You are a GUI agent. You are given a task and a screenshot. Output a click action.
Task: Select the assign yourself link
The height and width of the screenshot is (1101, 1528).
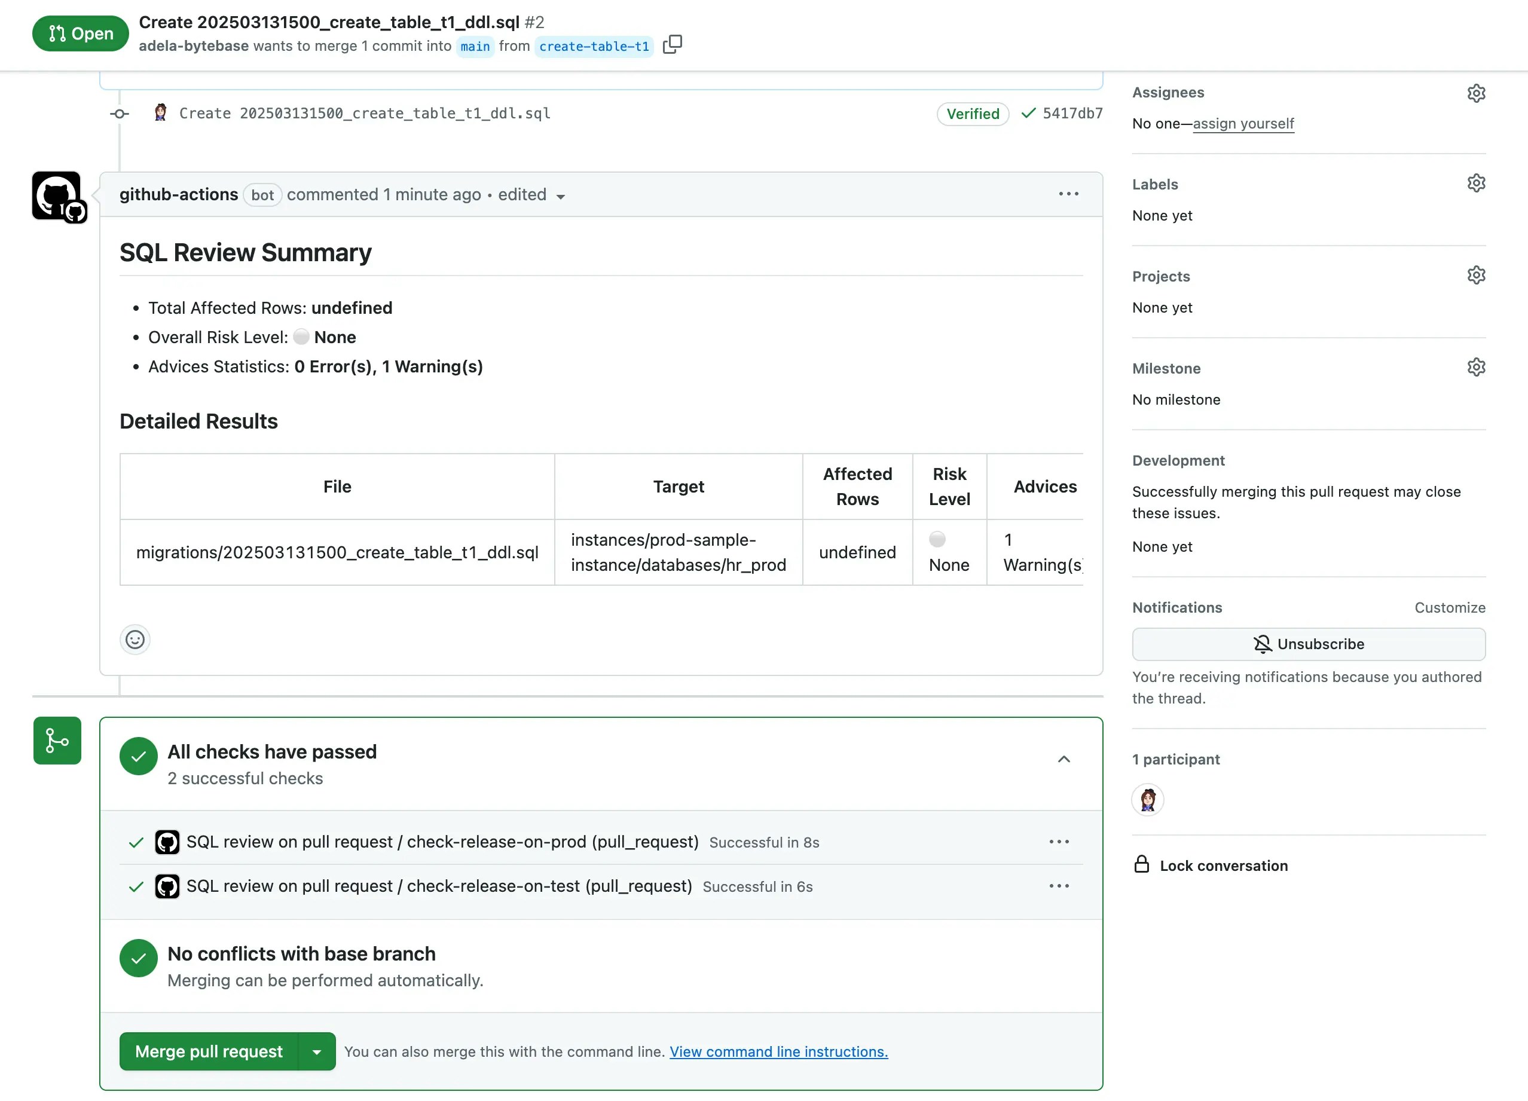click(x=1243, y=123)
